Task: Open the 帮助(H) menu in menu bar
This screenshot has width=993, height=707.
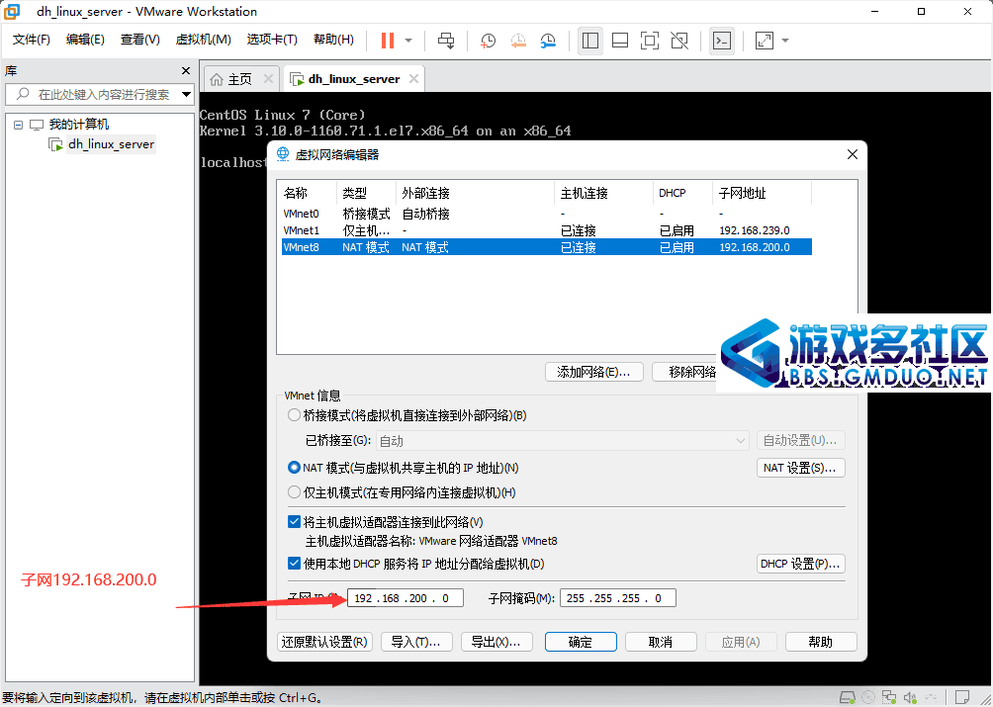Action: coord(333,40)
